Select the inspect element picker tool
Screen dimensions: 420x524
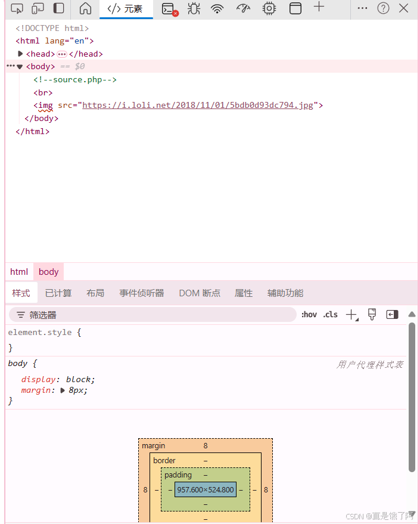point(17,9)
